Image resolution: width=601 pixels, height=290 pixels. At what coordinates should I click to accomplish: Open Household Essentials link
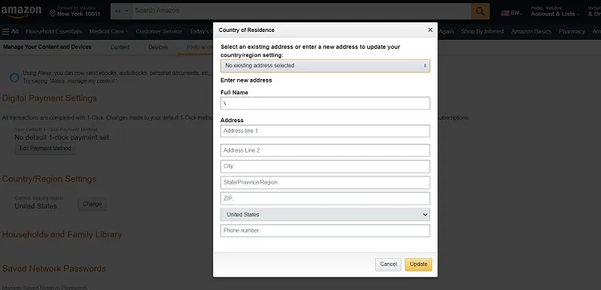click(54, 31)
